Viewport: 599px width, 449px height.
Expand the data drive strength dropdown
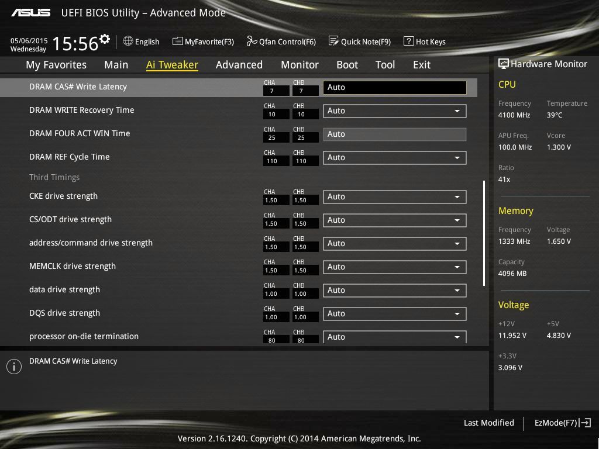tap(395, 291)
